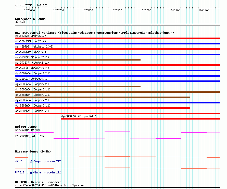This screenshot has height=189, width=227.
Task: Click the left arrow of the ruler
Action: pos(16,8)
